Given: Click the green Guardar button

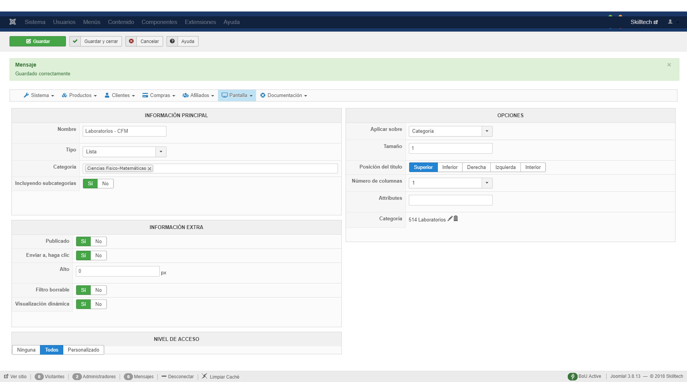Looking at the screenshot, I should click(x=38, y=41).
